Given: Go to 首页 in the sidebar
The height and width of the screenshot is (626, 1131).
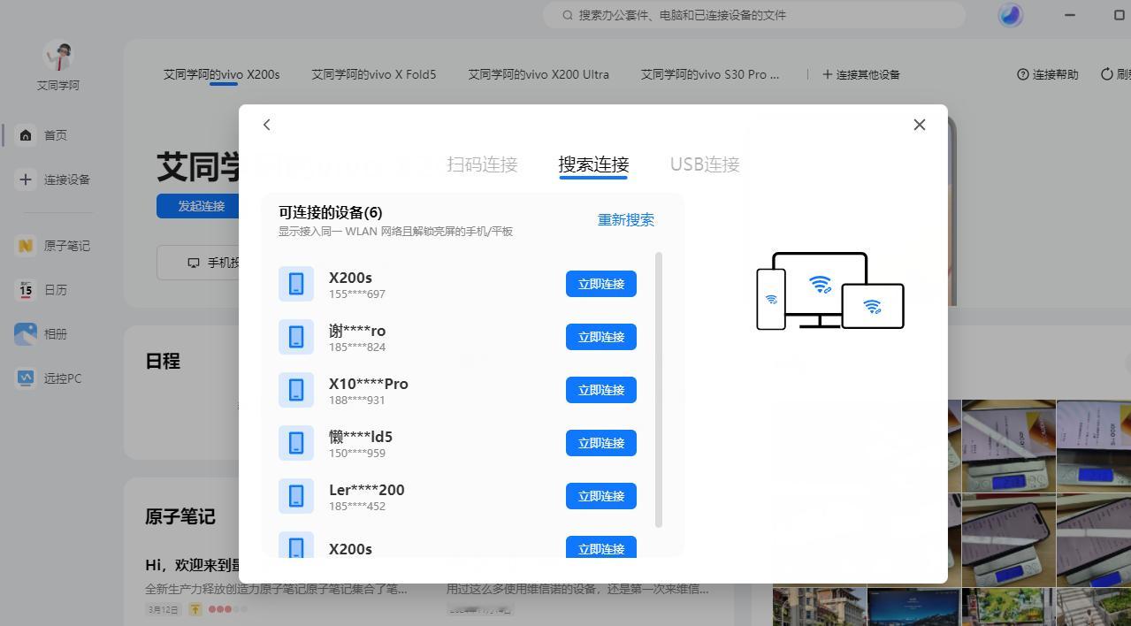Looking at the screenshot, I should pos(42,135).
